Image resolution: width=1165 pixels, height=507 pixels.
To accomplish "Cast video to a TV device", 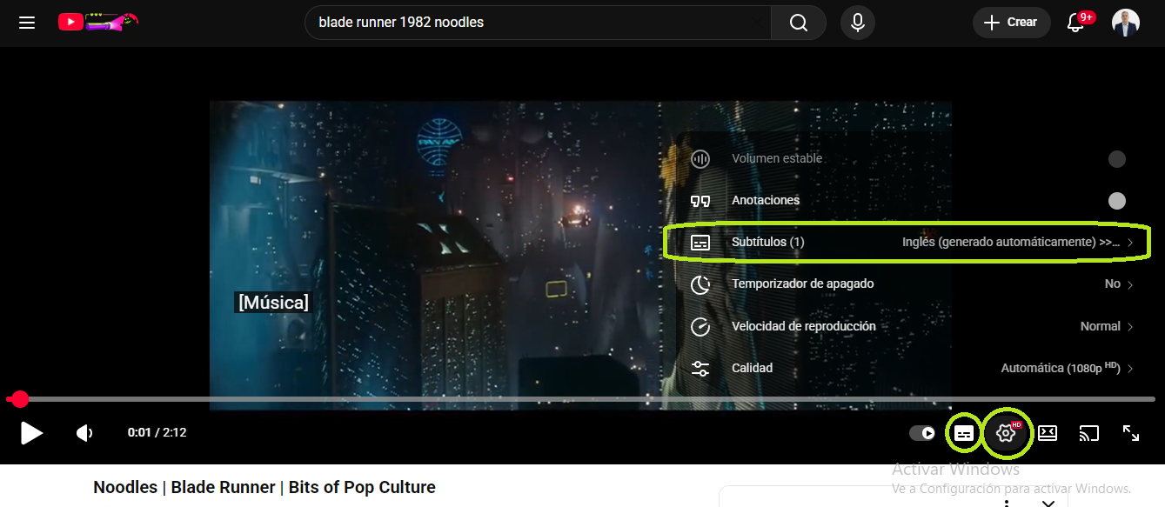I will pyautogui.click(x=1088, y=433).
